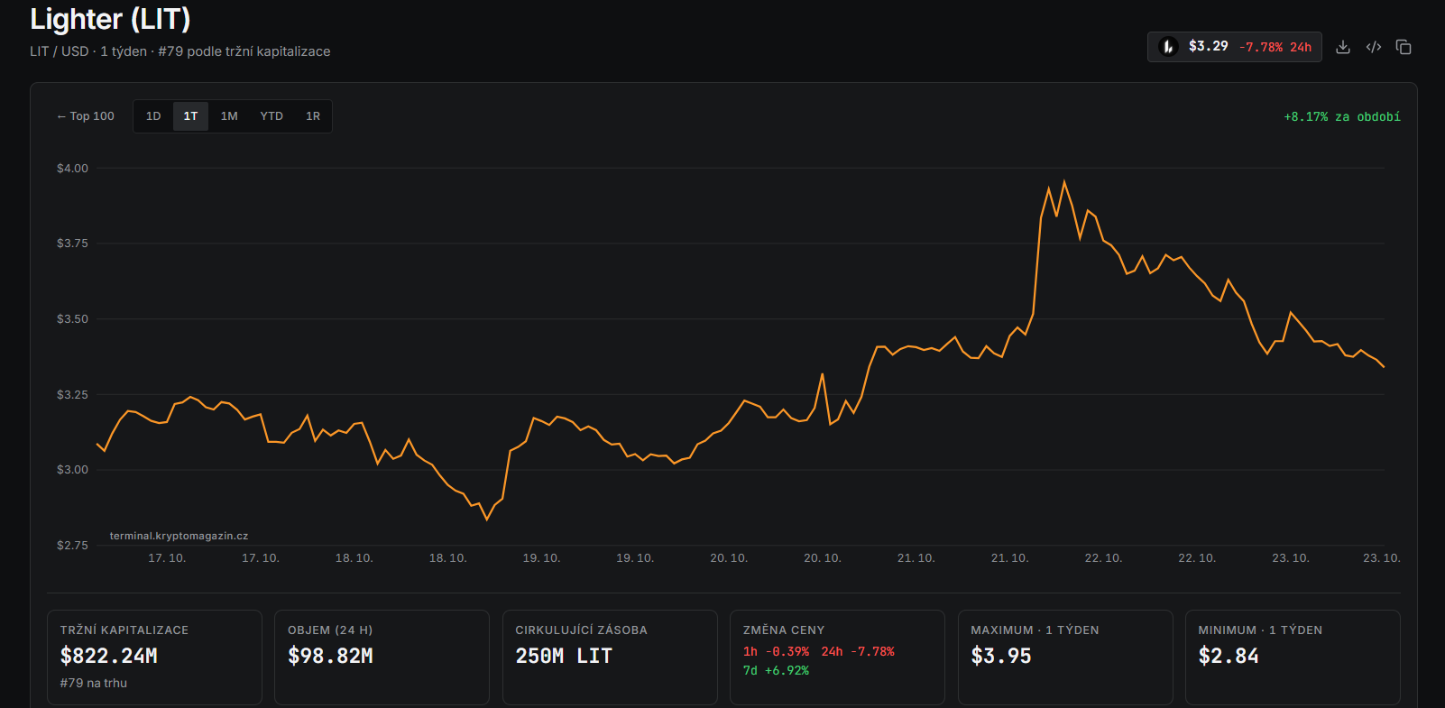1445x708 pixels.
Task: Click the $3.29 current price badge
Action: 1209,46
